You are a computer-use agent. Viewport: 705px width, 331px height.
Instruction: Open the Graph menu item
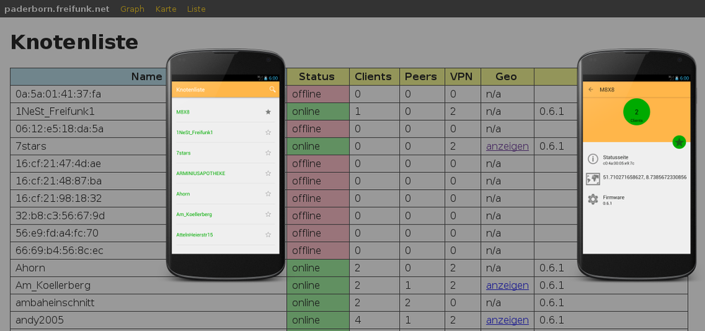[133, 9]
